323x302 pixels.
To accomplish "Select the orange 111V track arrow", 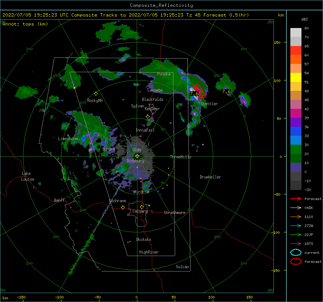I will [x=296, y=217].
